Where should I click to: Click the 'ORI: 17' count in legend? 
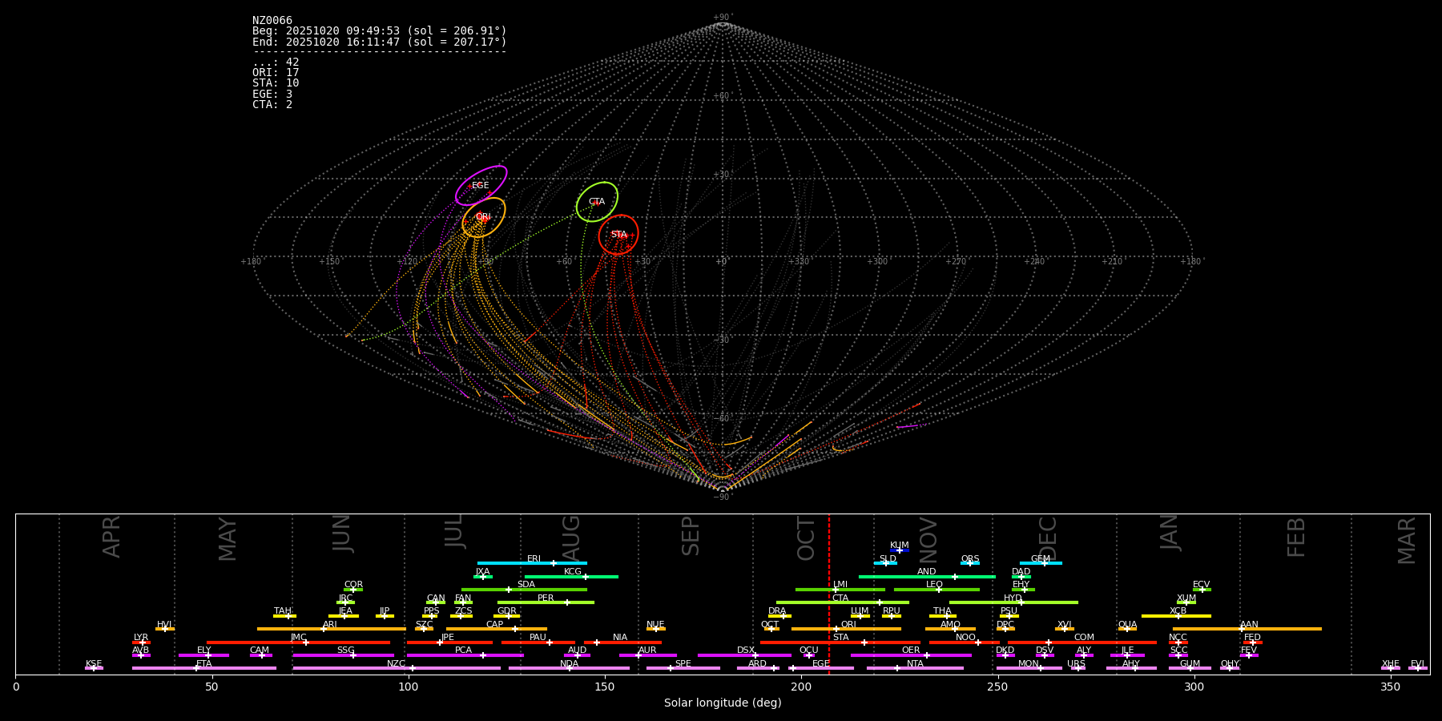pyautogui.click(x=276, y=72)
